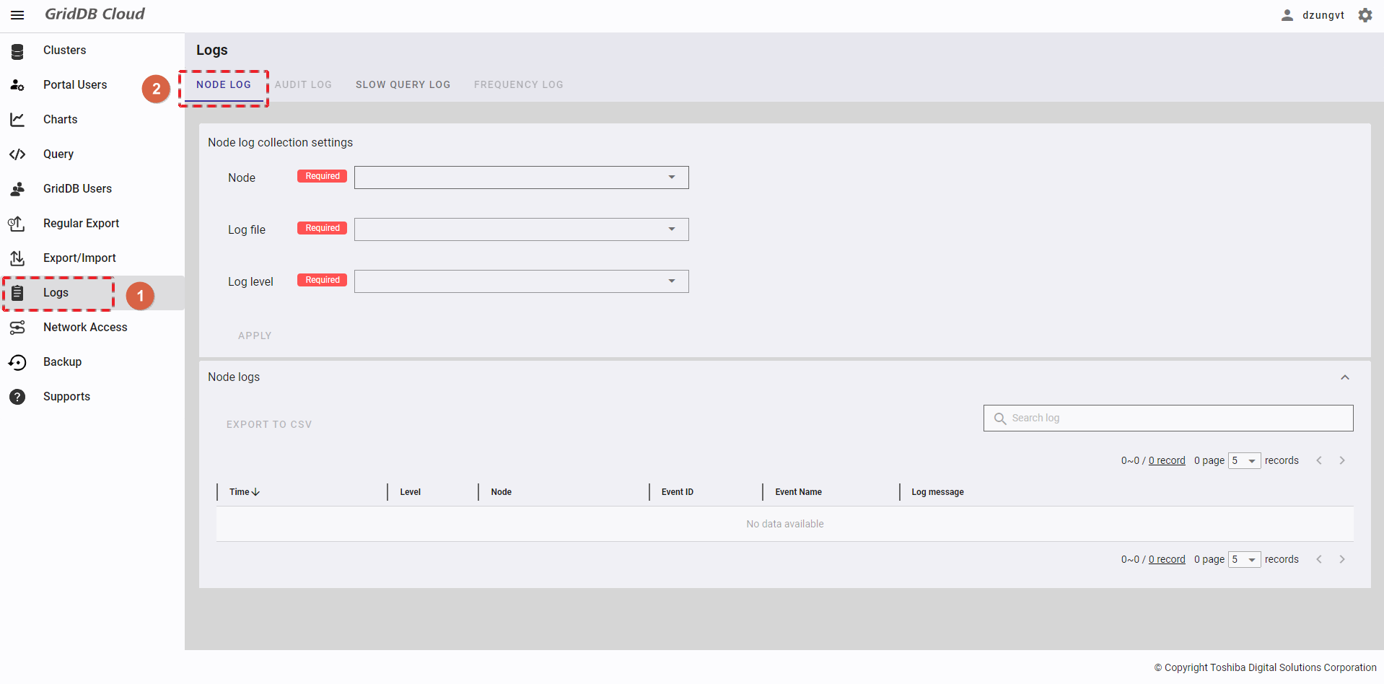Viewport: 1384px width, 684px height.
Task: Click the Supports question mark icon
Action: (x=17, y=397)
